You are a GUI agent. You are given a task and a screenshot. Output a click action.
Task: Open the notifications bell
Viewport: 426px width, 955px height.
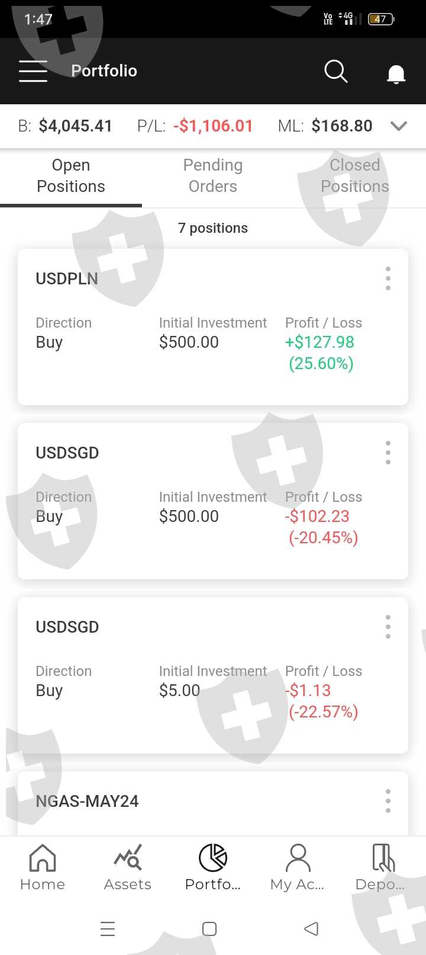(396, 74)
